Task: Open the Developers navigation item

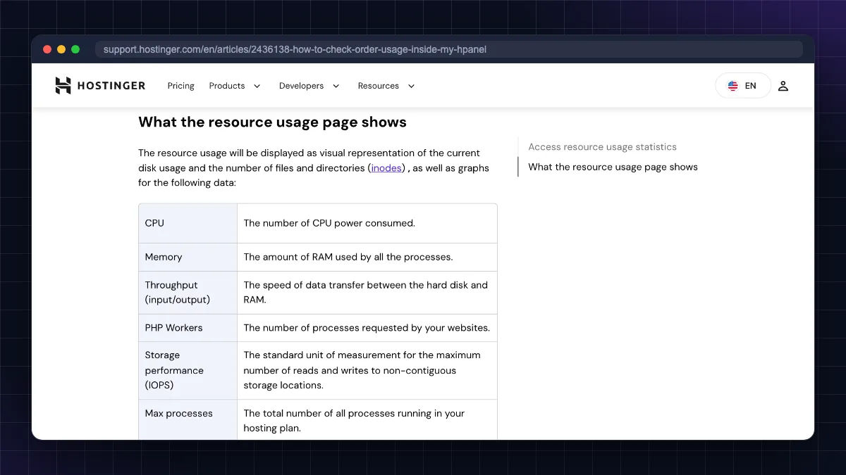Action: 301,86
